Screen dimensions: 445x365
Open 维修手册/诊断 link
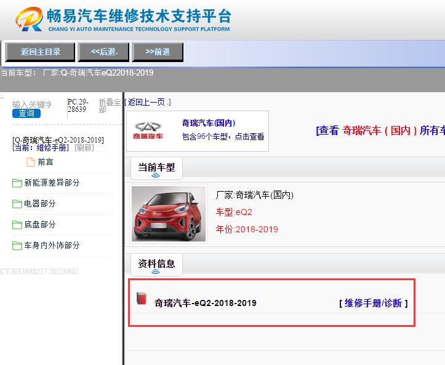point(373,303)
